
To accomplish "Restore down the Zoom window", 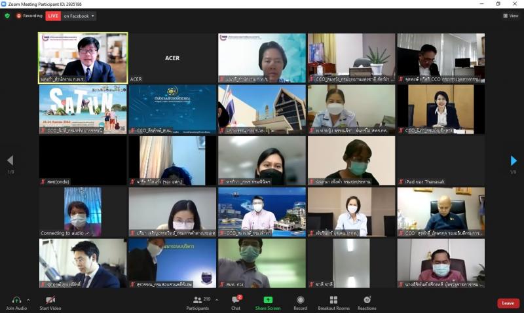I will (498, 4).
